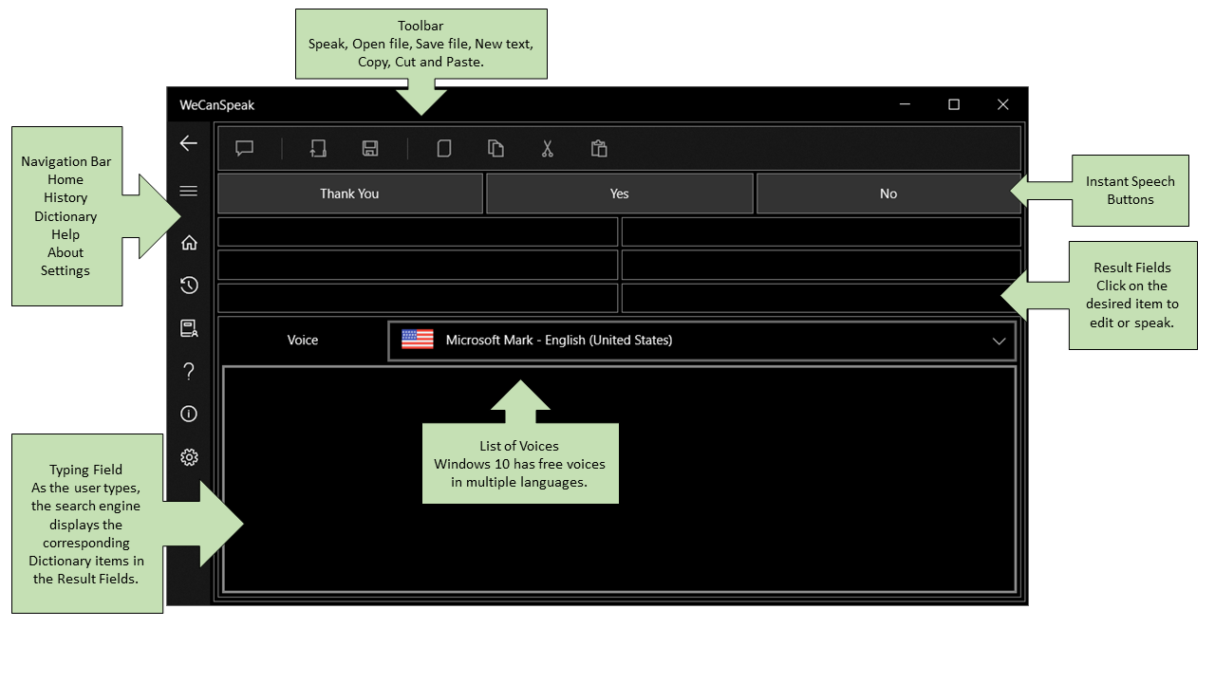
Task: Open the Dictionary sidebar icon
Action: coord(189,328)
